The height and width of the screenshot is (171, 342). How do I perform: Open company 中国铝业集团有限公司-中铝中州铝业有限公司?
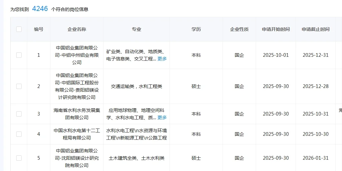(x=77, y=55)
